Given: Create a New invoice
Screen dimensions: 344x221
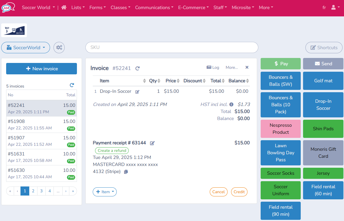Looking at the screenshot, I should pos(42,69).
